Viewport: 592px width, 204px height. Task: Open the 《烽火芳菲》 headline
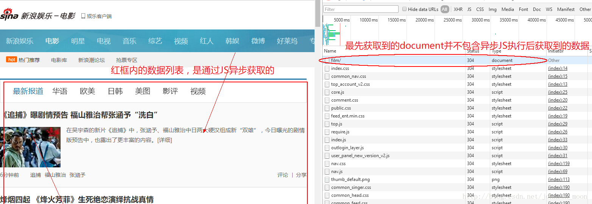point(77,199)
